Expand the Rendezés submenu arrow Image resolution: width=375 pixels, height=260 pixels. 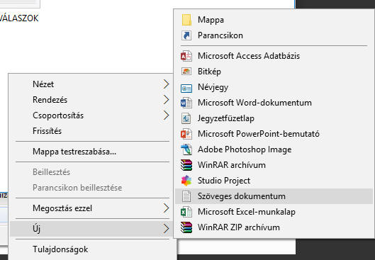166,100
